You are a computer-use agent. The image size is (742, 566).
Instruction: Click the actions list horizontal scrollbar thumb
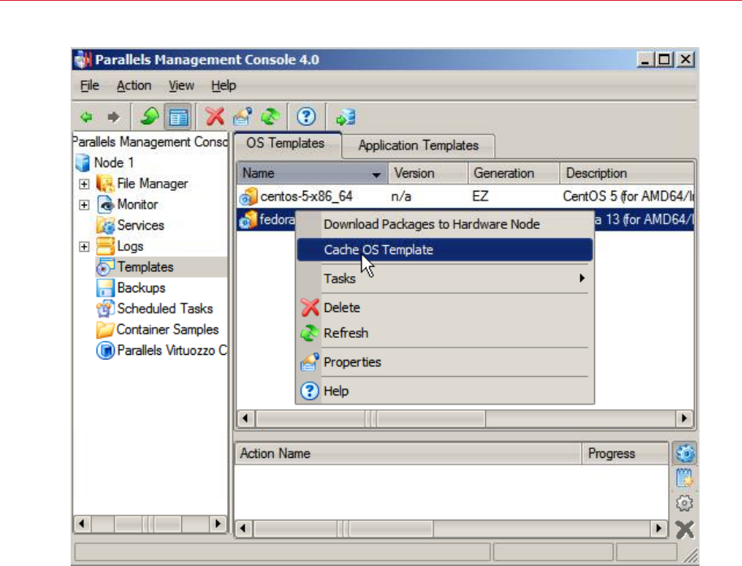coord(344,528)
